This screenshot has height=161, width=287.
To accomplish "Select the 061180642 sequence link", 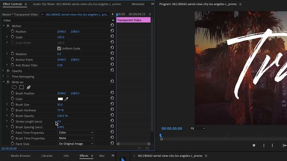I will click(77, 14).
